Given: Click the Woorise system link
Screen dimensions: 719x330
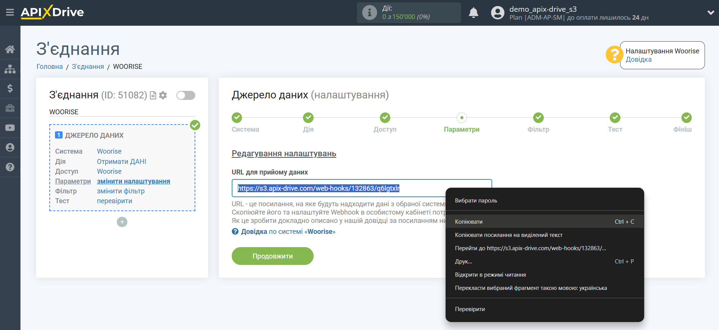Looking at the screenshot, I should tap(109, 151).
